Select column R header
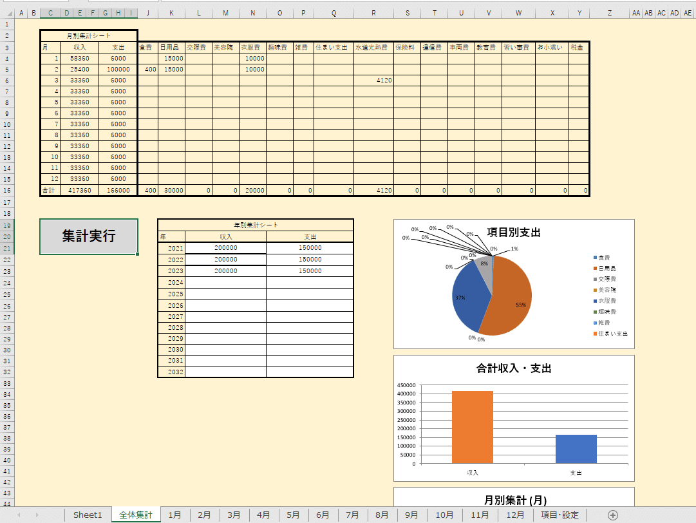Viewport: 696px width, 523px height. click(373, 14)
